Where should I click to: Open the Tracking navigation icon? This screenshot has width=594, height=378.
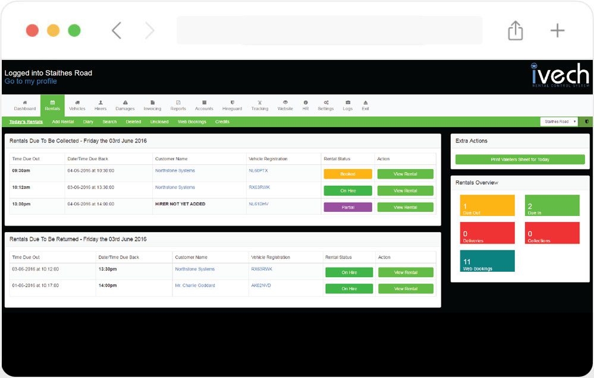[x=260, y=103]
